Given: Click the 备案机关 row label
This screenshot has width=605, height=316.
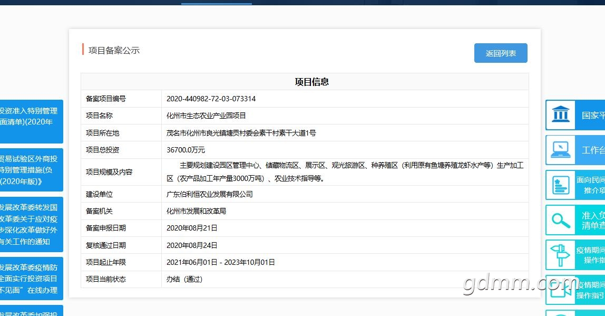Looking at the screenshot, I should (99, 211).
